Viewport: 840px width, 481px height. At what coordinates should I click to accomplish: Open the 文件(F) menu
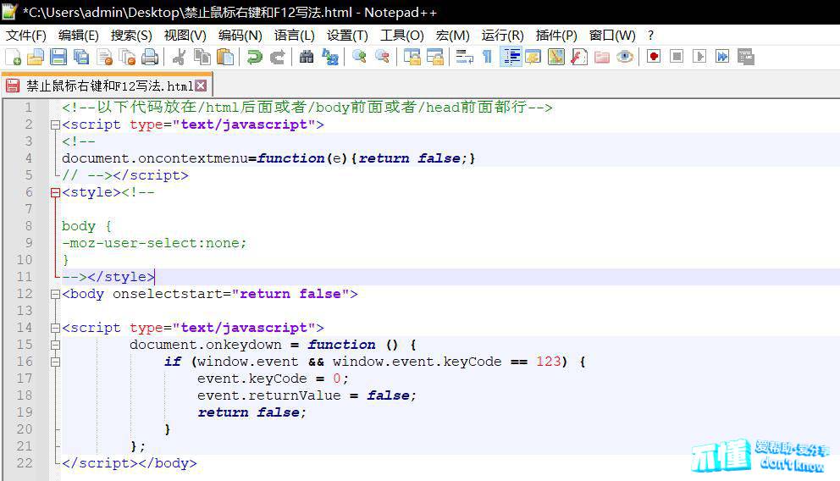[x=26, y=35]
